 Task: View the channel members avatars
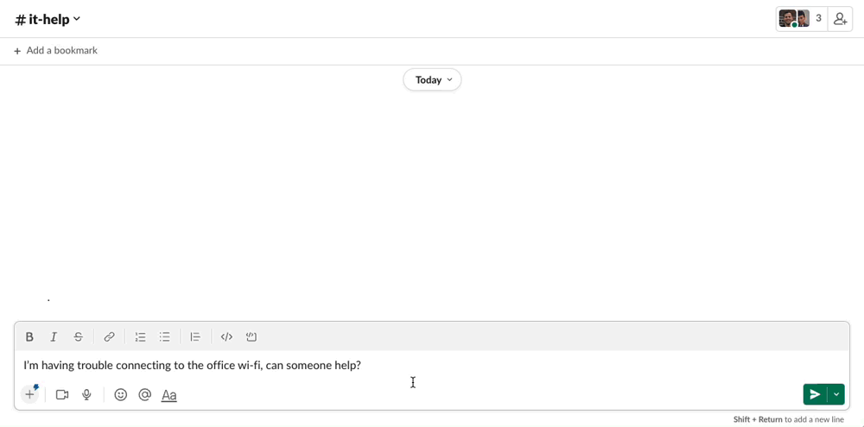coord(801,19)
